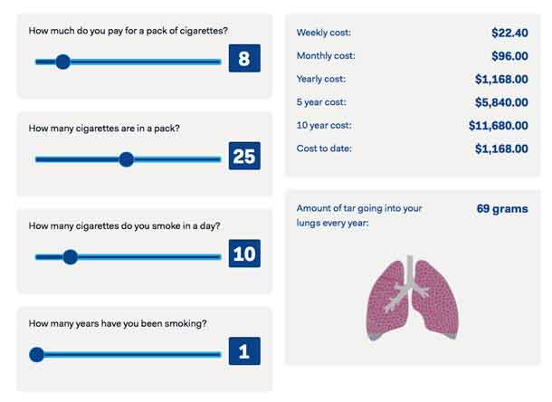
Task: Click the yearly cost amount
Action: 501,79
